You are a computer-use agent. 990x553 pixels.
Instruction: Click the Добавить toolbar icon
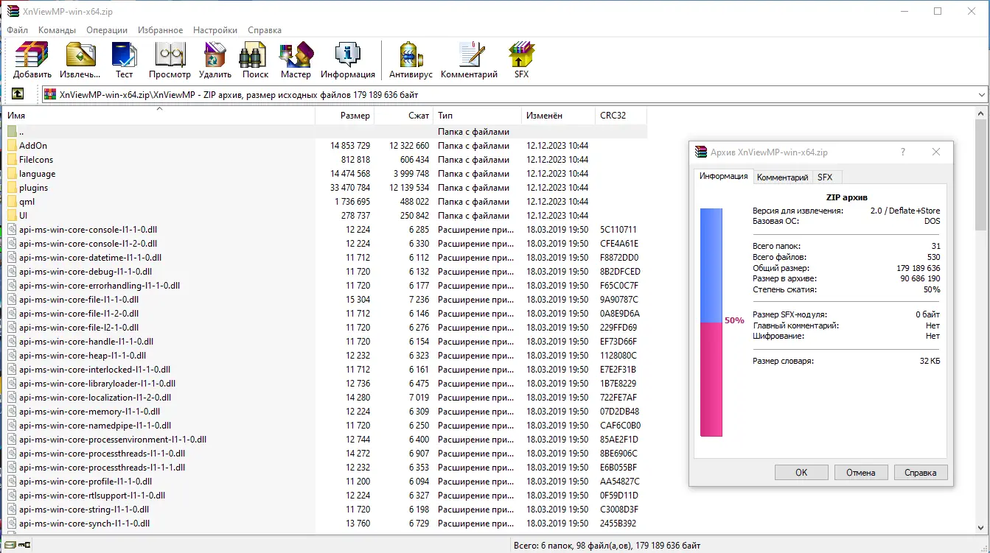32,60
